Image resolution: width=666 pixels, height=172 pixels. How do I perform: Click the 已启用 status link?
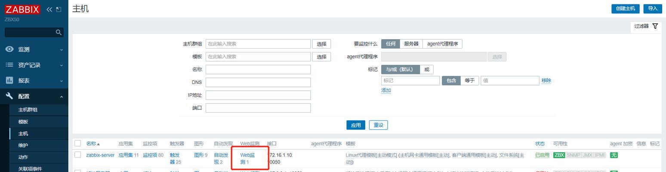[x=542, y=155]
